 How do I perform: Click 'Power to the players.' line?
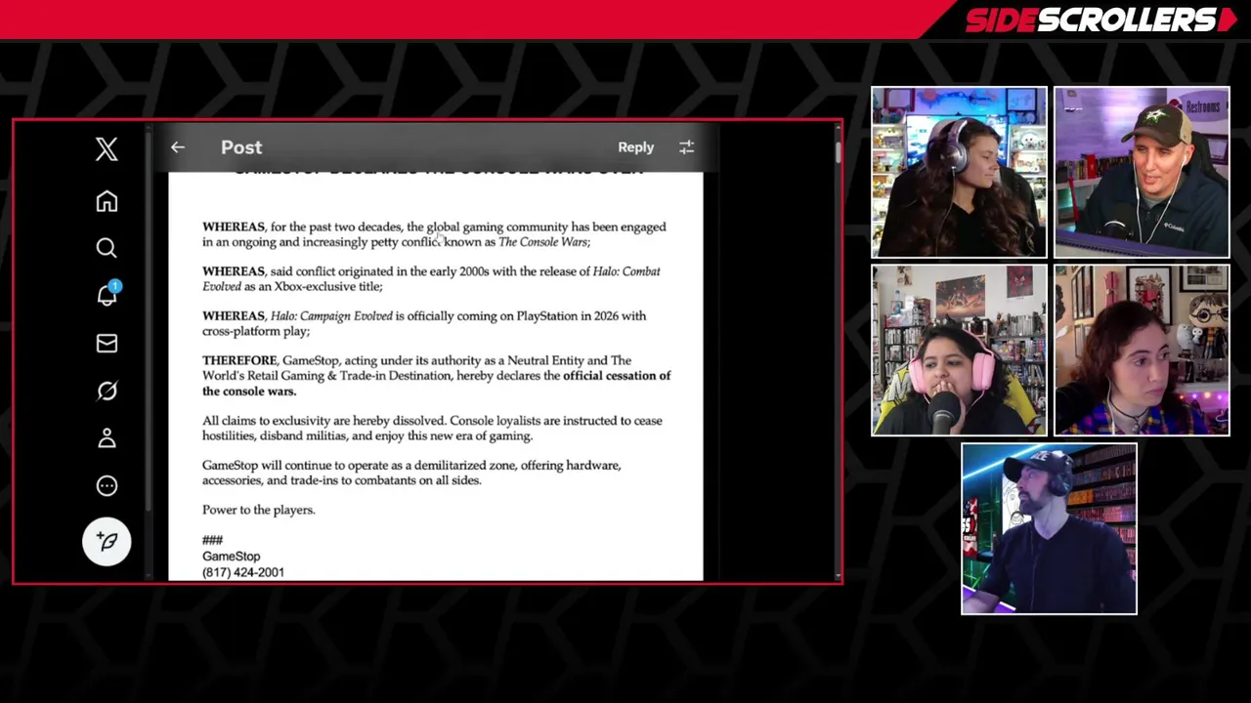[x=259, y=510]
